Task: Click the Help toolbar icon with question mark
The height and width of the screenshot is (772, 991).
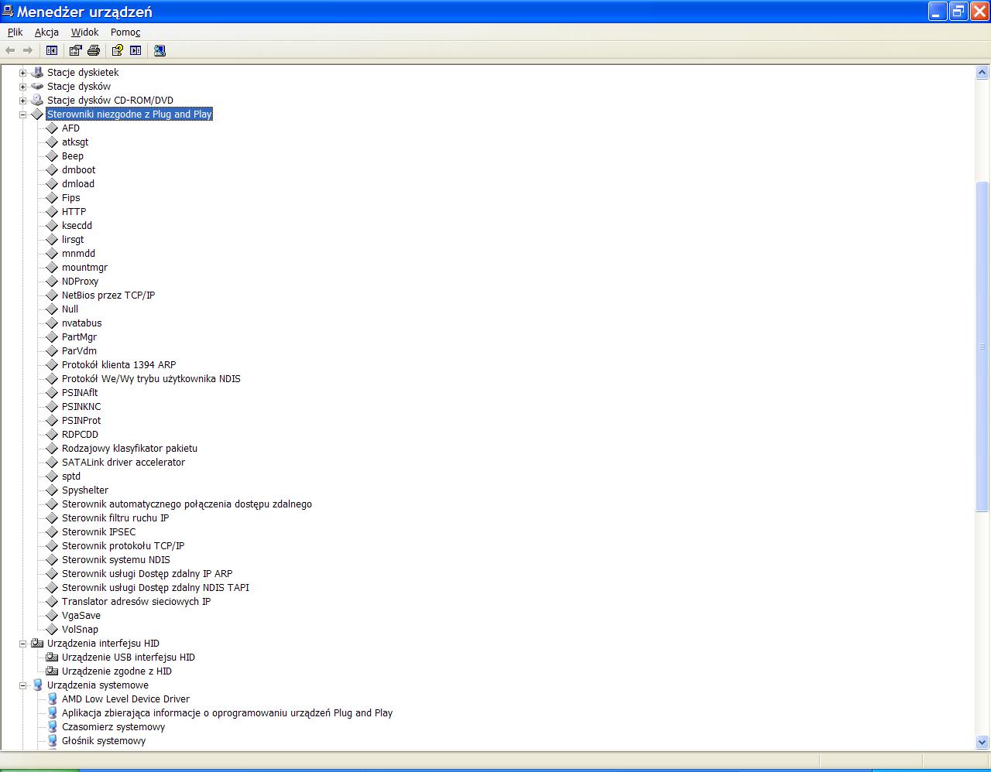Action: tap(117, 50)
